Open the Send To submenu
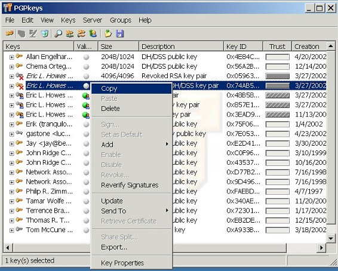The height and width of the screenshot is (271, 338). point(131,211)
